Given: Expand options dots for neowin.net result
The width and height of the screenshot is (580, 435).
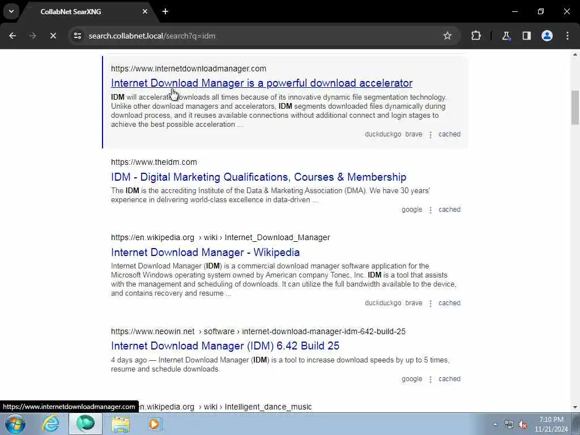Looking at the screenshot, I should click(x=430, y=379).
